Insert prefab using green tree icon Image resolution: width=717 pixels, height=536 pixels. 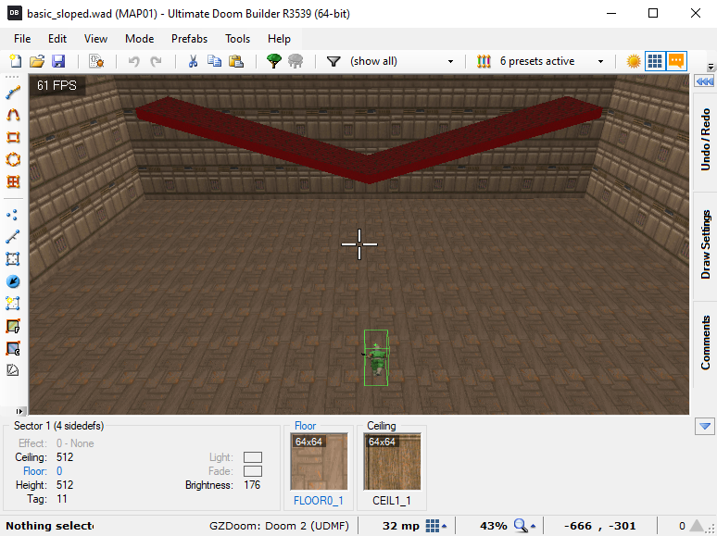click(274, 61)
